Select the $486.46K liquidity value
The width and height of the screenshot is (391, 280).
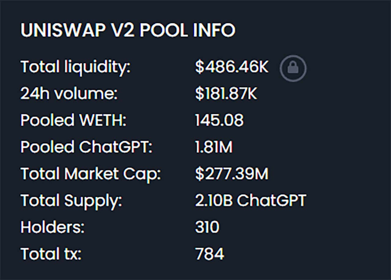point(232,67)
